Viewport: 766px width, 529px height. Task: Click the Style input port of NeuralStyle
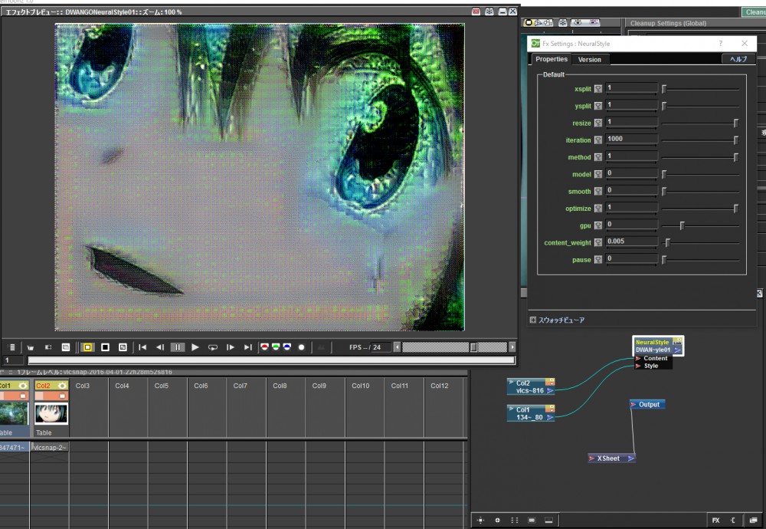point(638,366)
